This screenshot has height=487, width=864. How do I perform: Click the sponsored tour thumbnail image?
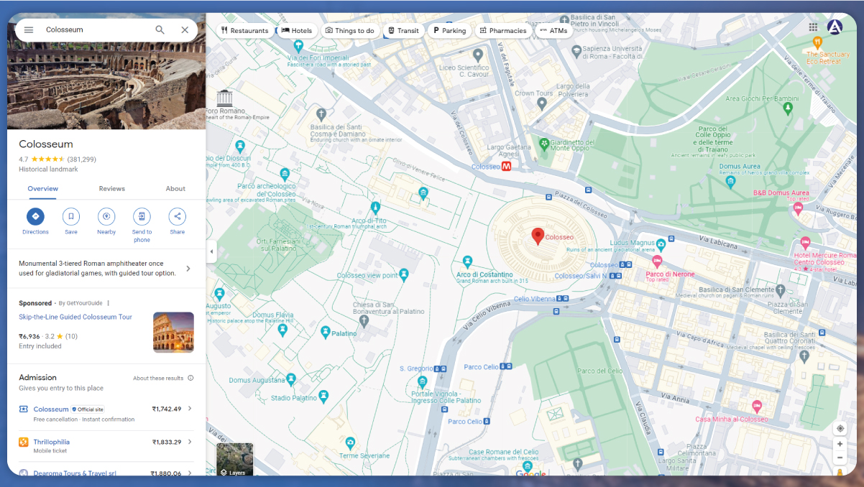(x=173, y=332)
